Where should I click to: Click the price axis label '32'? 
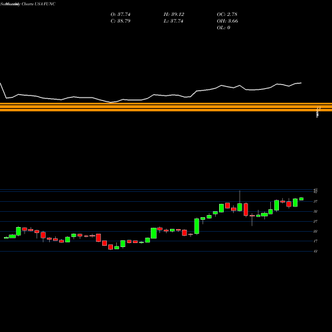click(315, 211)
